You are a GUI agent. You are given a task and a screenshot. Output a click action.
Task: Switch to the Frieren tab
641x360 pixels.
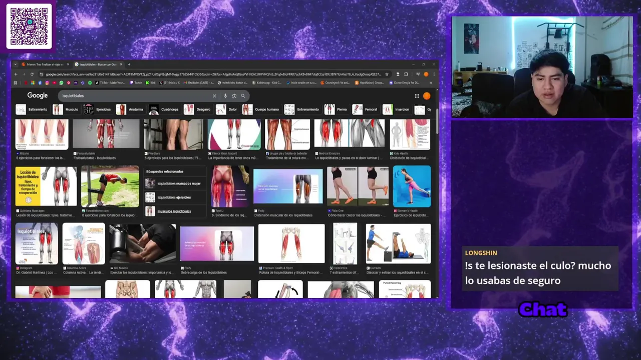(x=45, y=64)
